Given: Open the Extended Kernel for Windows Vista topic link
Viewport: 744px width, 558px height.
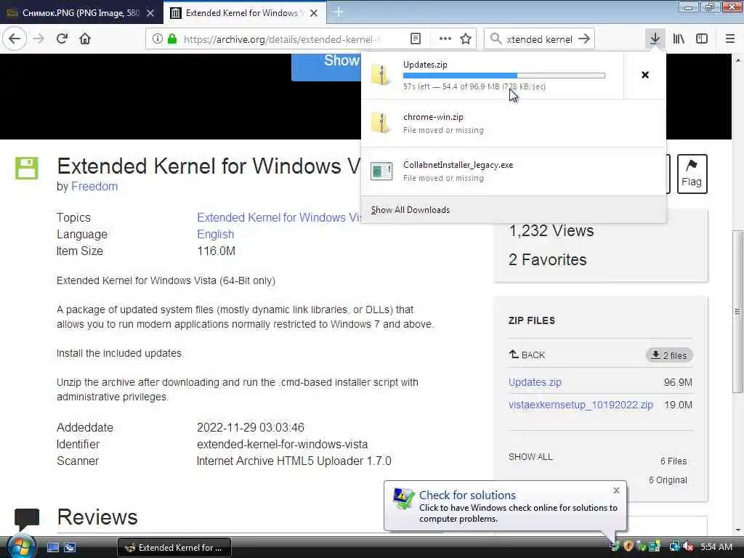Looking at the screenshot, I should pyautogui.click(x=280, y=217).
